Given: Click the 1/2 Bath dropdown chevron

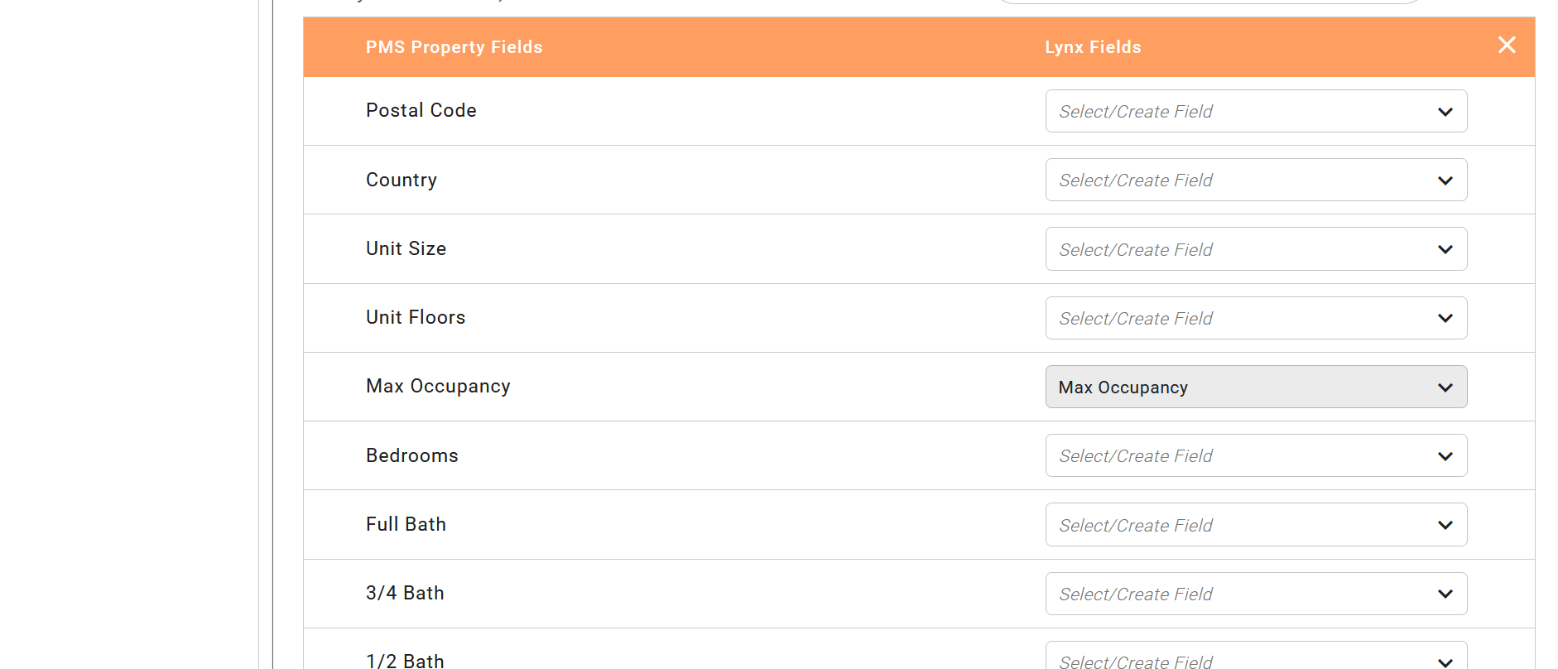Looking at the screenshot, I should (1445, 662).
